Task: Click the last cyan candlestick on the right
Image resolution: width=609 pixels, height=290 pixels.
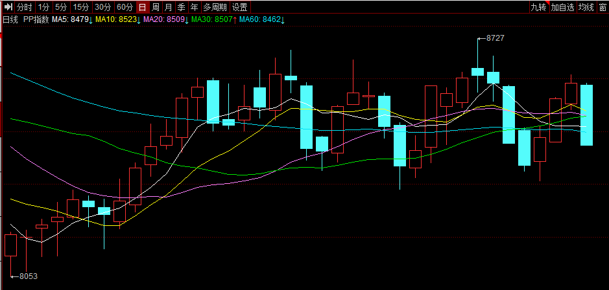Action: pyautogui.click(x=586, y=115)
